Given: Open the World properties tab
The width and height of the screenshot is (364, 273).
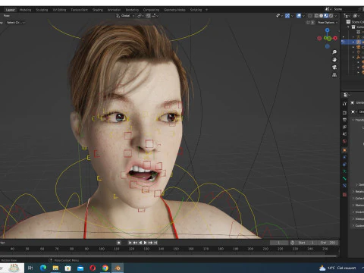Looking at the screenshot, I should (x=344, y=141).
